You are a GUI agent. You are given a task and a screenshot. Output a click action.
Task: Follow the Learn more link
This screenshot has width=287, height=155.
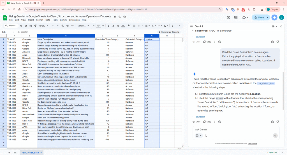pos(252,144)
